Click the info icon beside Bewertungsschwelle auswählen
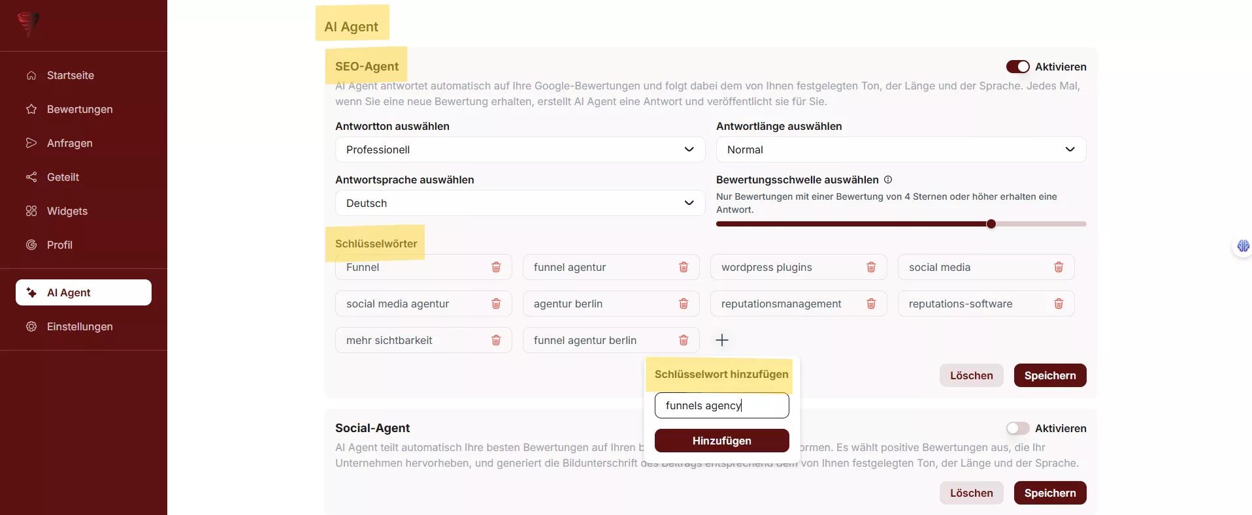The height and width of the screenshot is (515, 1252). coord(888,179)
